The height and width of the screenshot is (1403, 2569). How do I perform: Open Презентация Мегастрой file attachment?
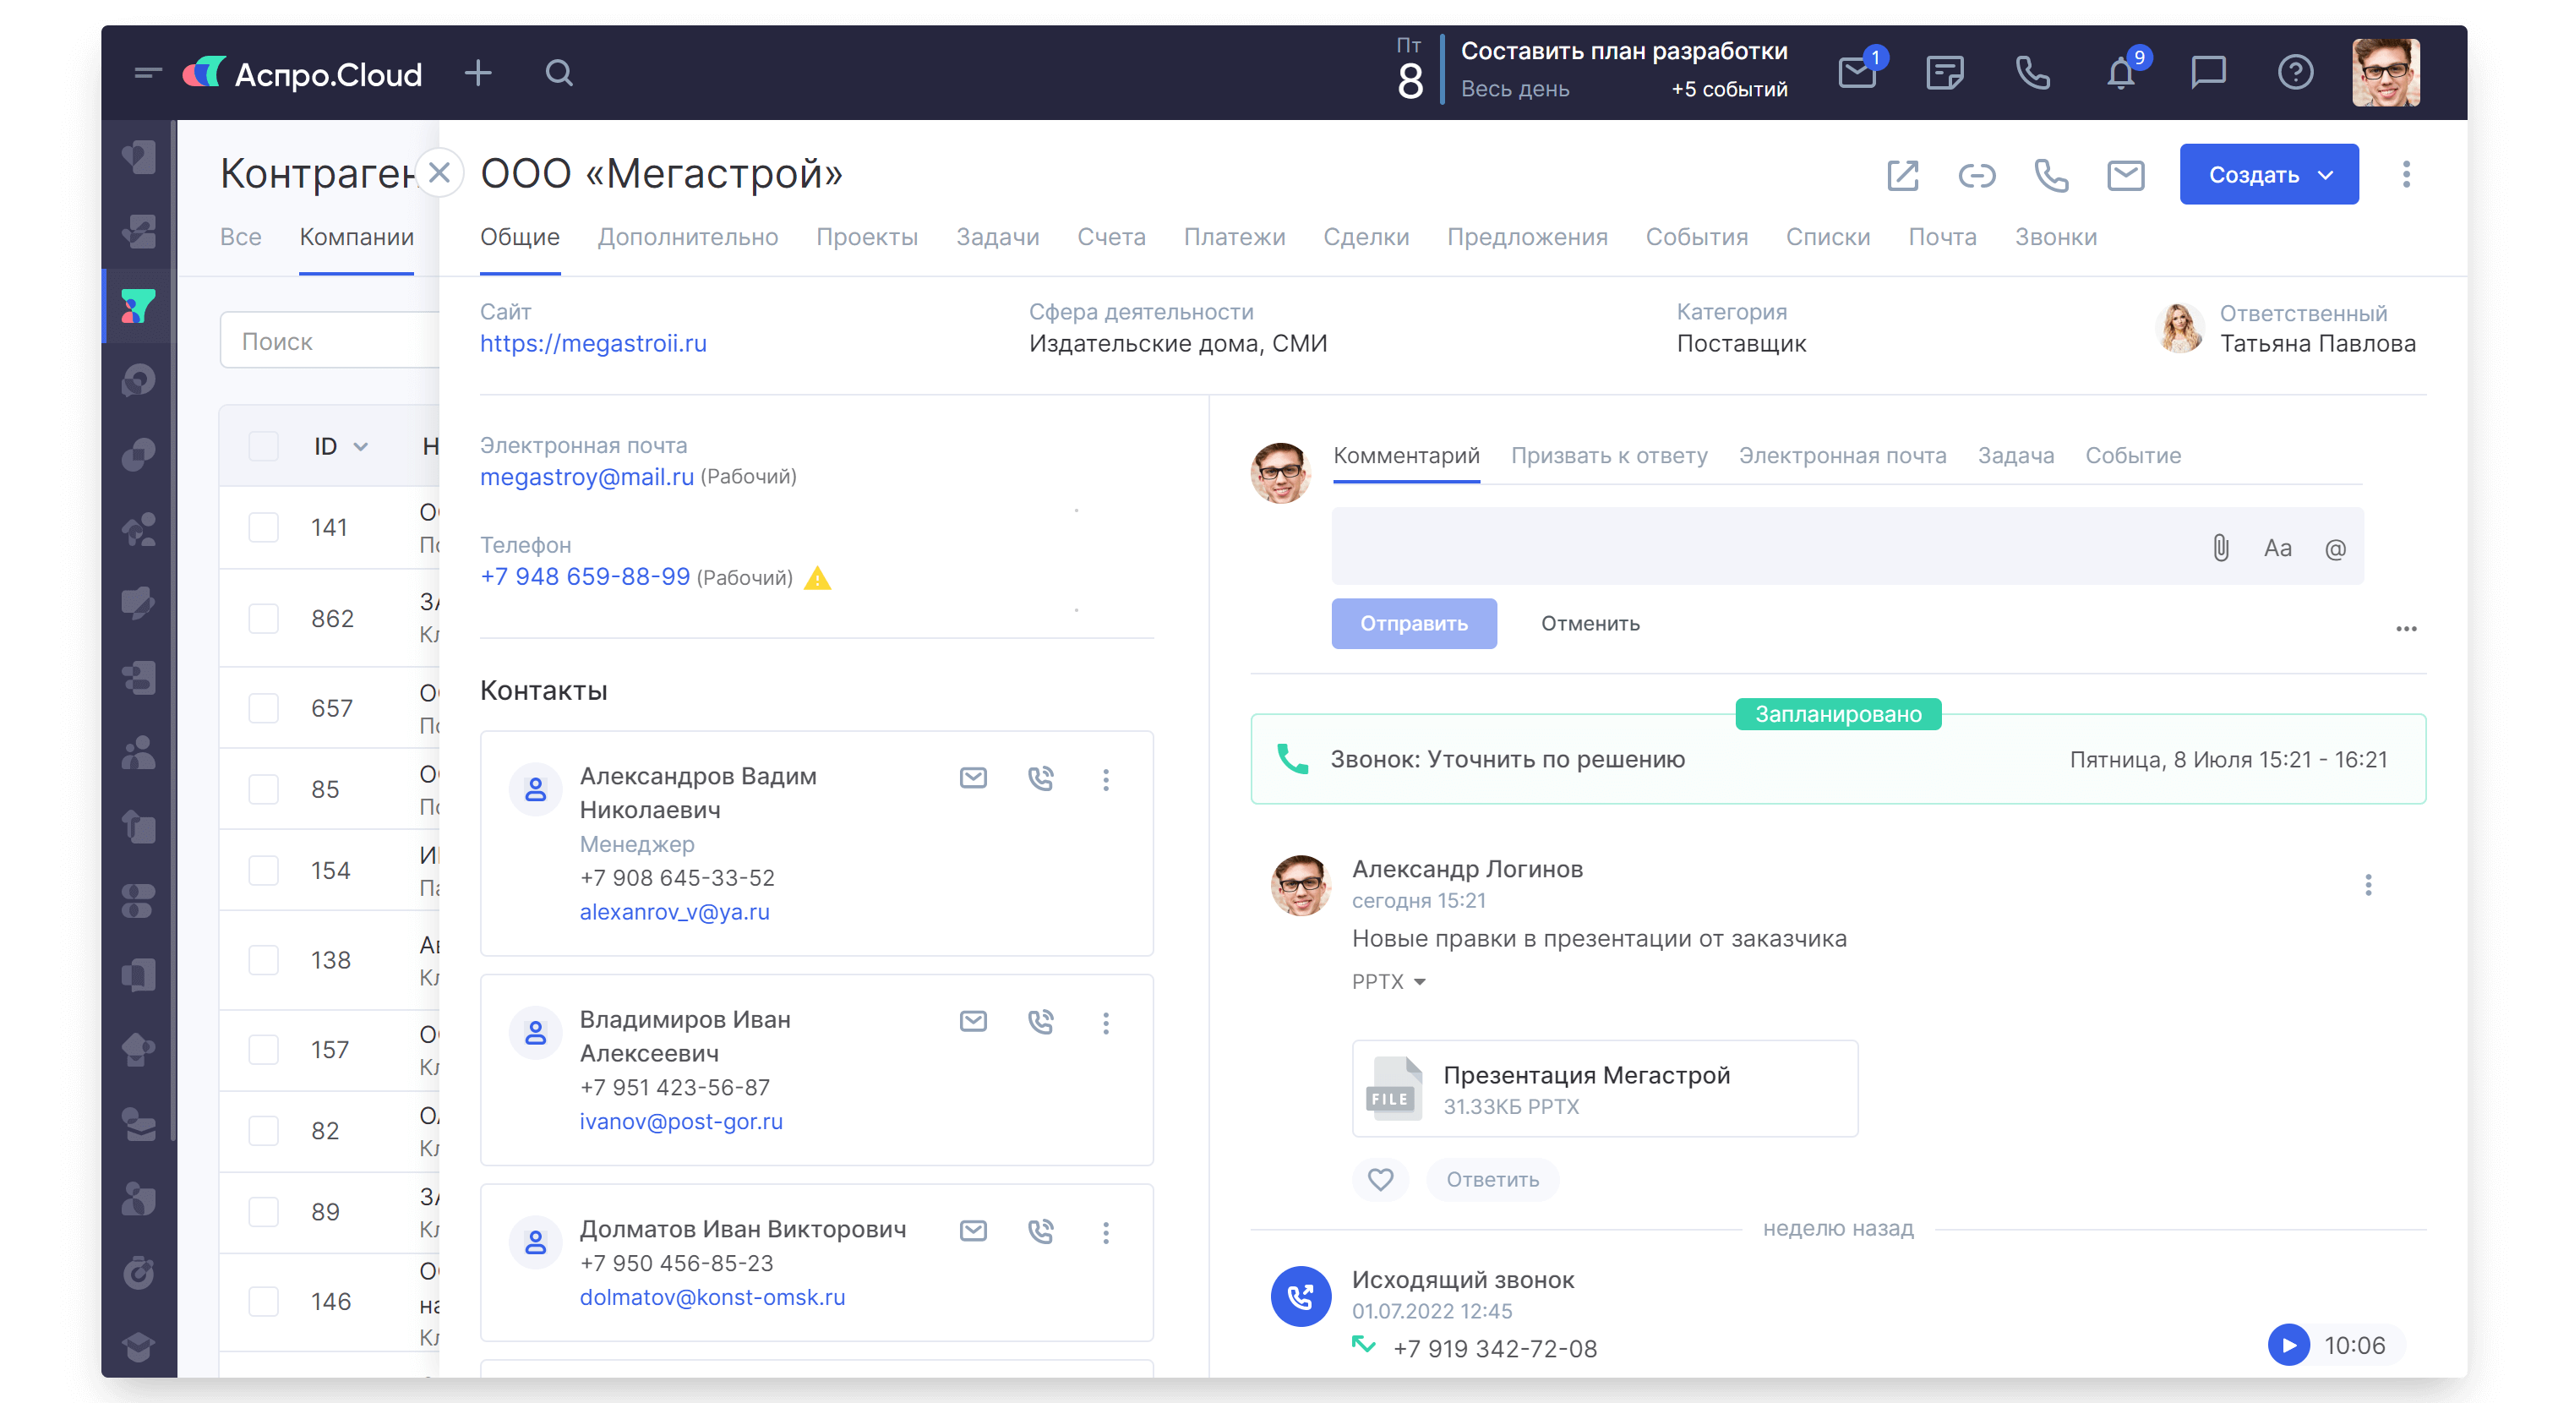pyautogui.click(x=1604, y=1089)
